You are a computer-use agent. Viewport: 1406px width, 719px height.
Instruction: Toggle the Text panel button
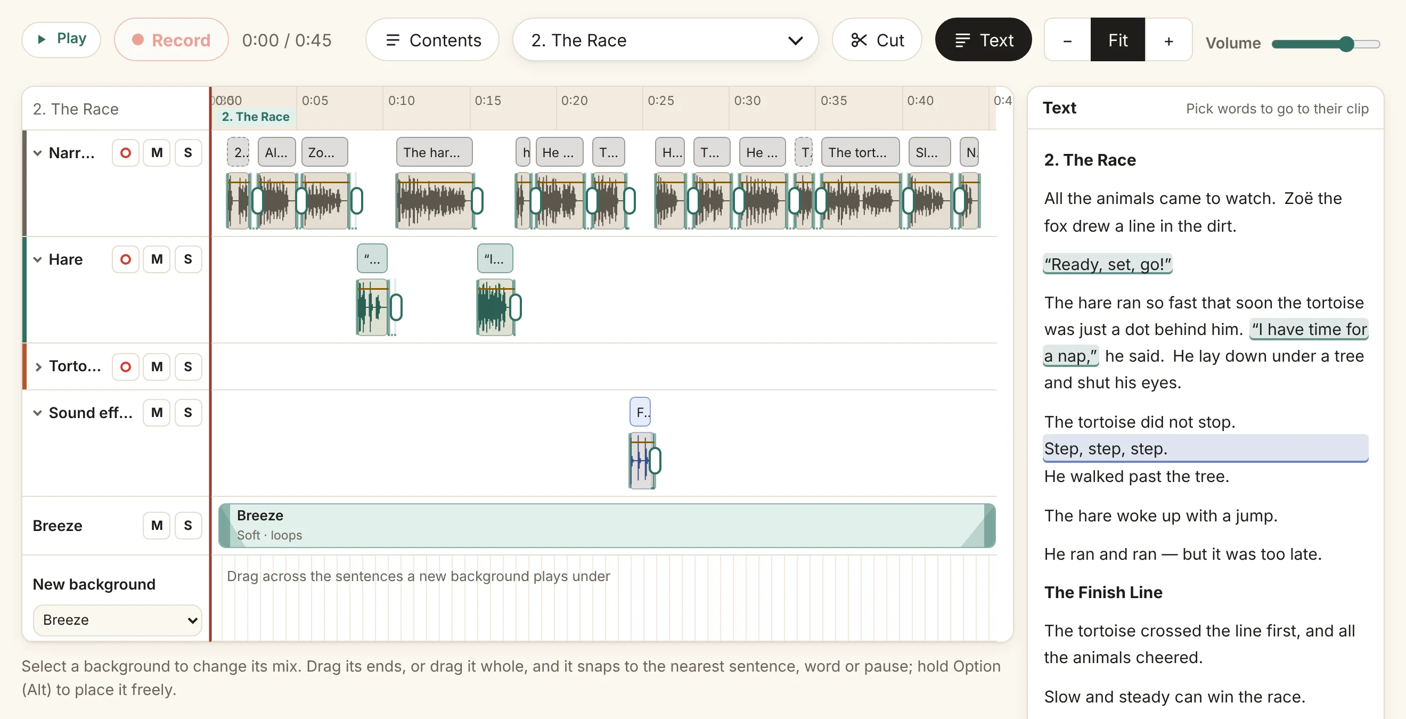click(983, 40)
